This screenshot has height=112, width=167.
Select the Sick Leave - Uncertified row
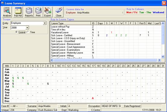pos(106,41)
